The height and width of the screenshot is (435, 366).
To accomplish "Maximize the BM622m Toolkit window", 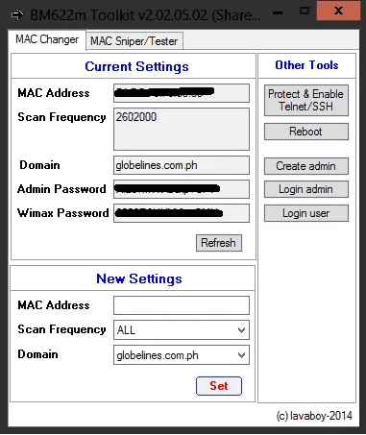I will tap(305, 12).
